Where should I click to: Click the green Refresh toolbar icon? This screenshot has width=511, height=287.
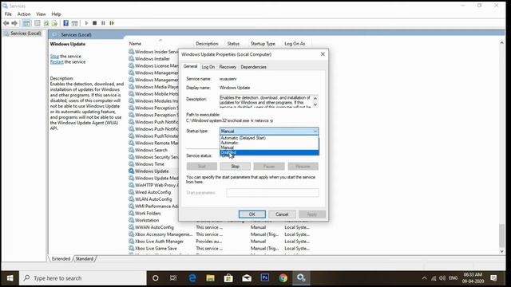46,23
